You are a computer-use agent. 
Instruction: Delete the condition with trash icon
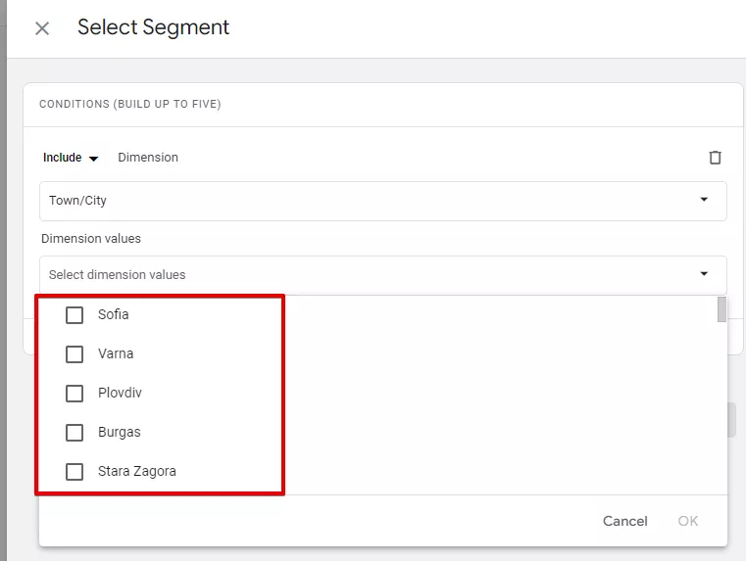(x=715, y=158)
